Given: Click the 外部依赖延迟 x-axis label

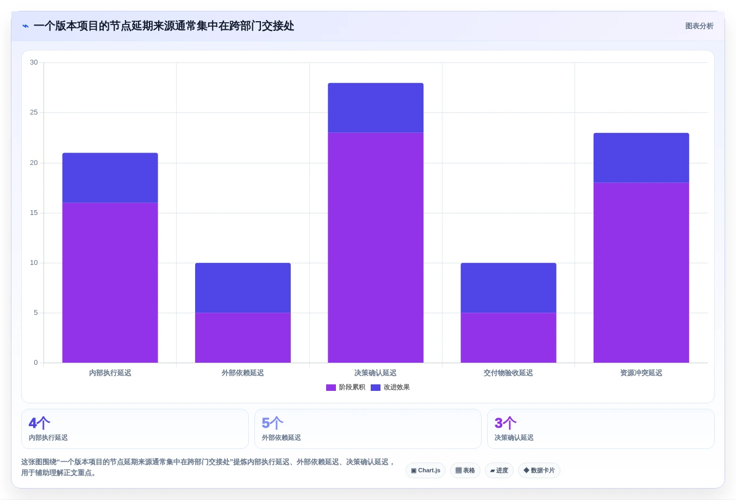Looking at the screenshot, I should click(x=243, y=373).
